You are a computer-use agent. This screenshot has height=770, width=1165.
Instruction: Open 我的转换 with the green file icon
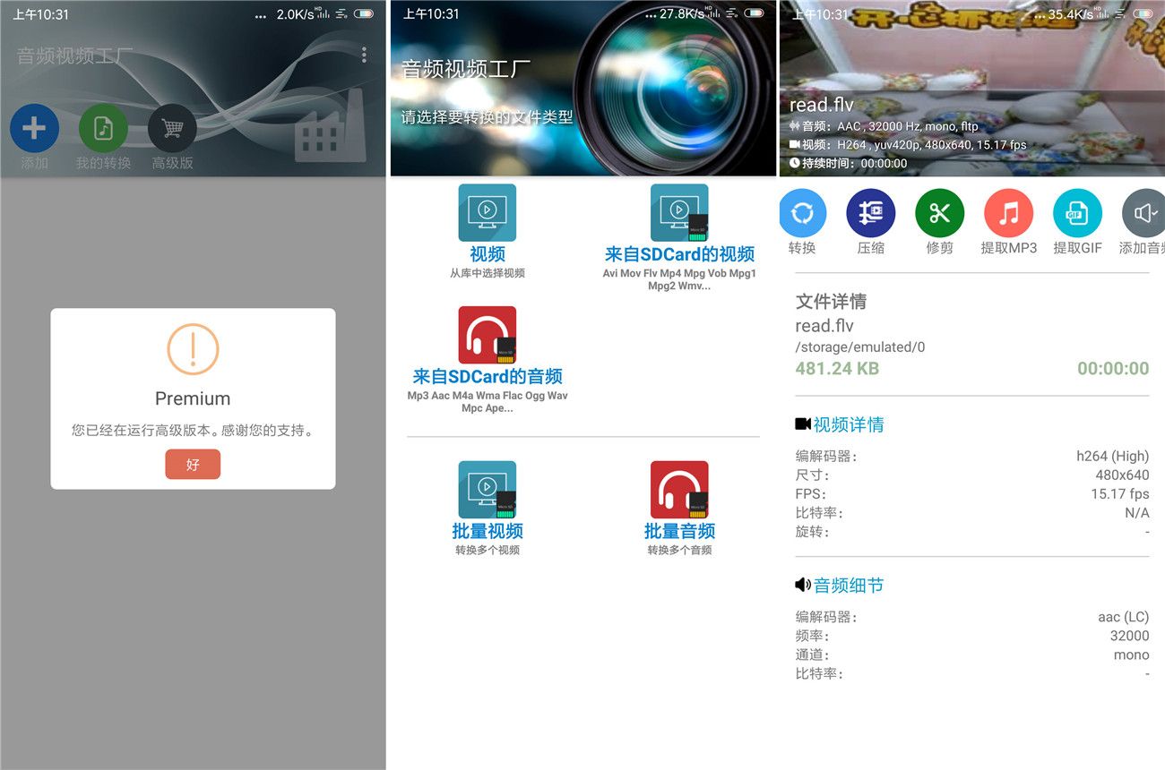click(103, 129)
